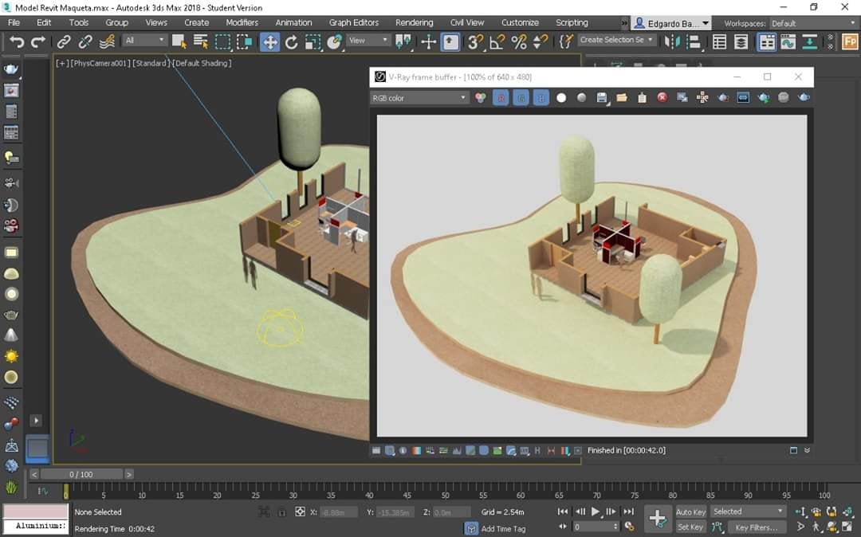Click the Set Key button
This screenshot has width=861, height=537.
coord(690,527)
